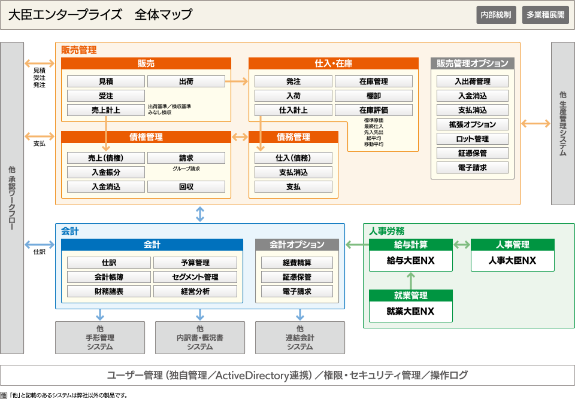Click the 給与大臣NX box

pos(411,260)
